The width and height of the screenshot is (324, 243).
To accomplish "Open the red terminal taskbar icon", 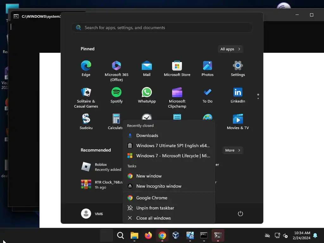I will pos(218,235).
